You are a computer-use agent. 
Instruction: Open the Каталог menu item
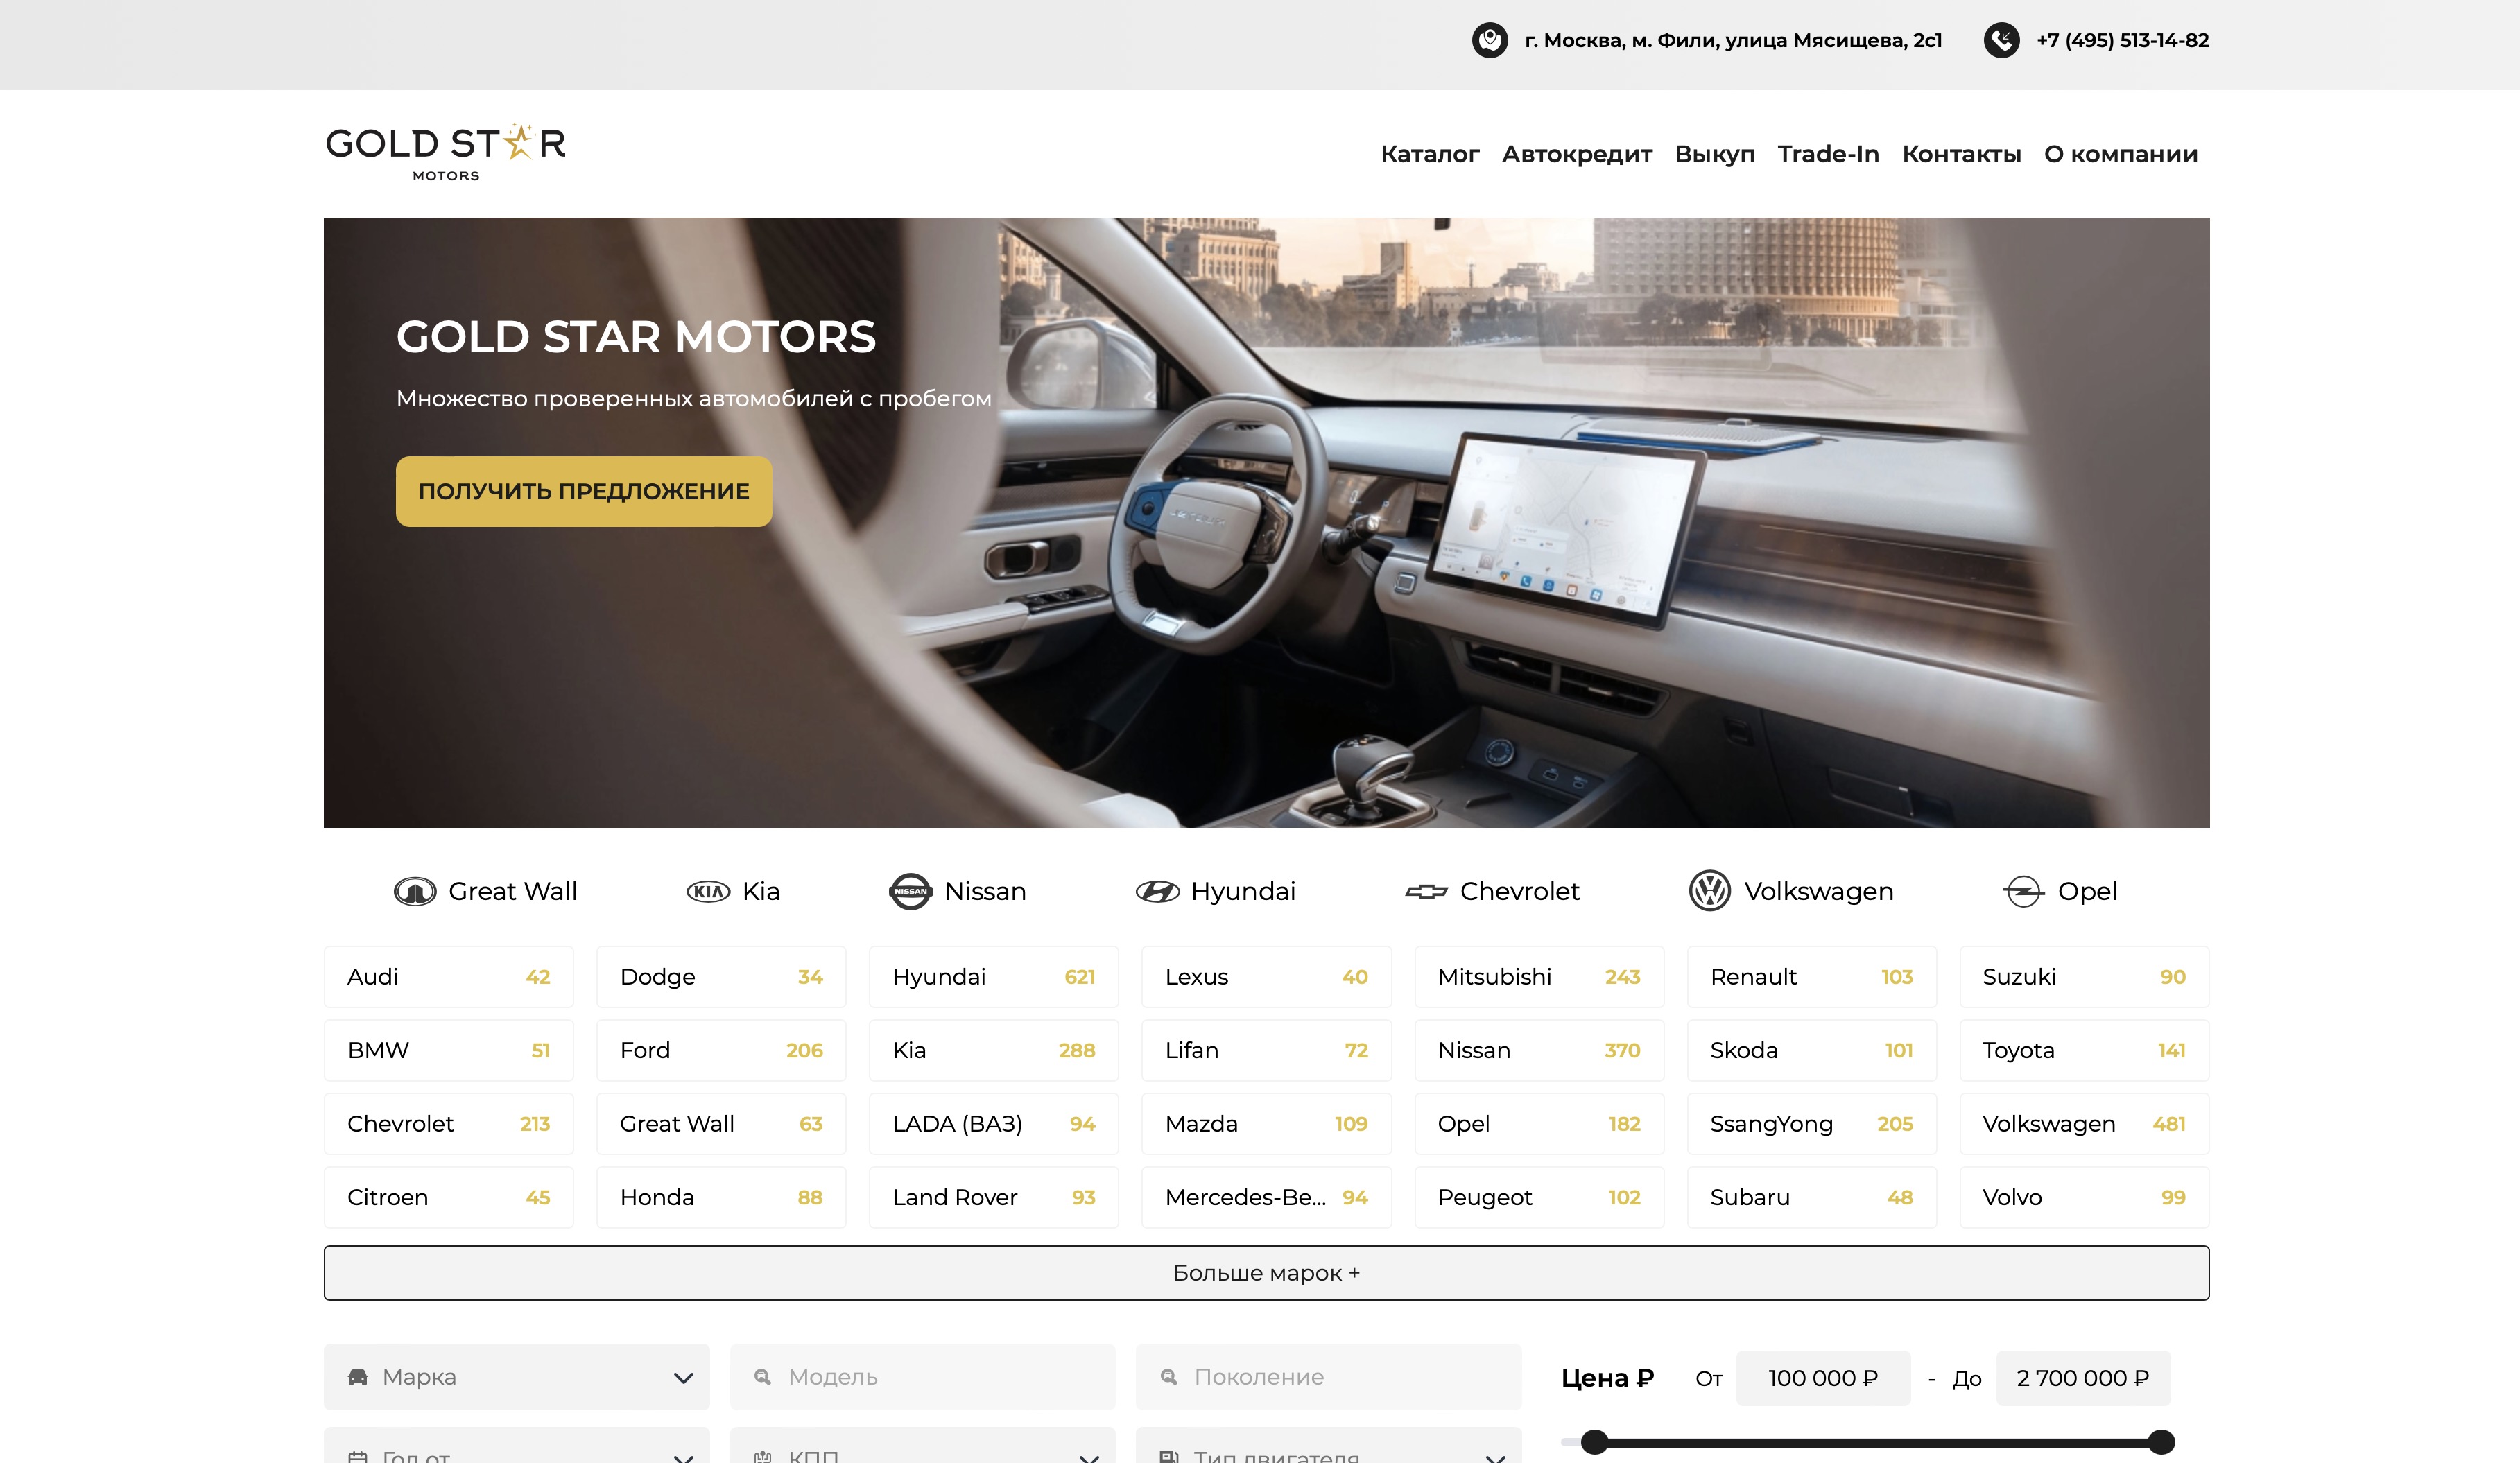tap(1429, 154)
